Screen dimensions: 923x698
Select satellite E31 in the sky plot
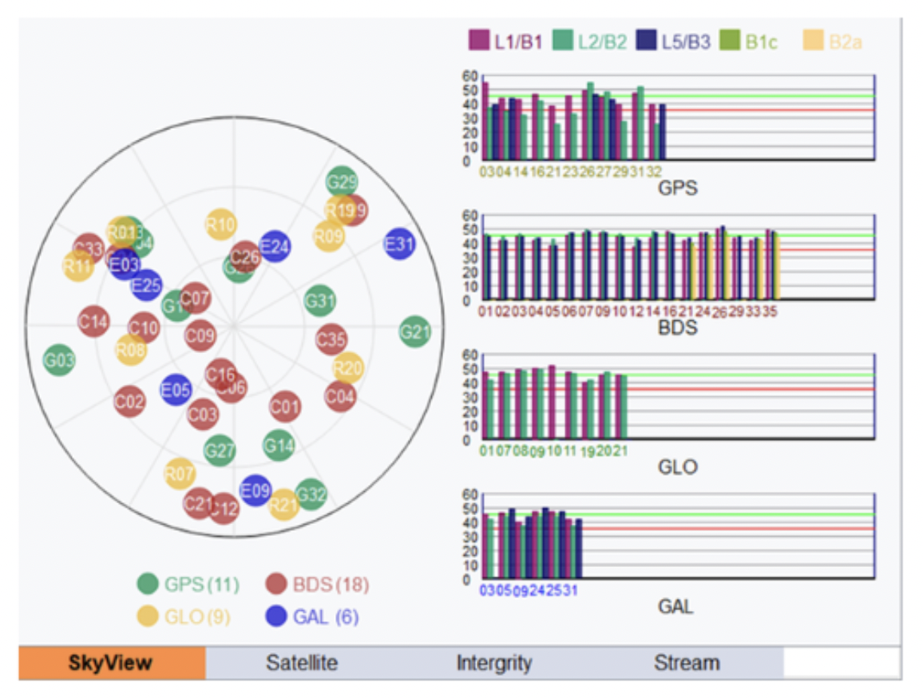pos(399,244)
